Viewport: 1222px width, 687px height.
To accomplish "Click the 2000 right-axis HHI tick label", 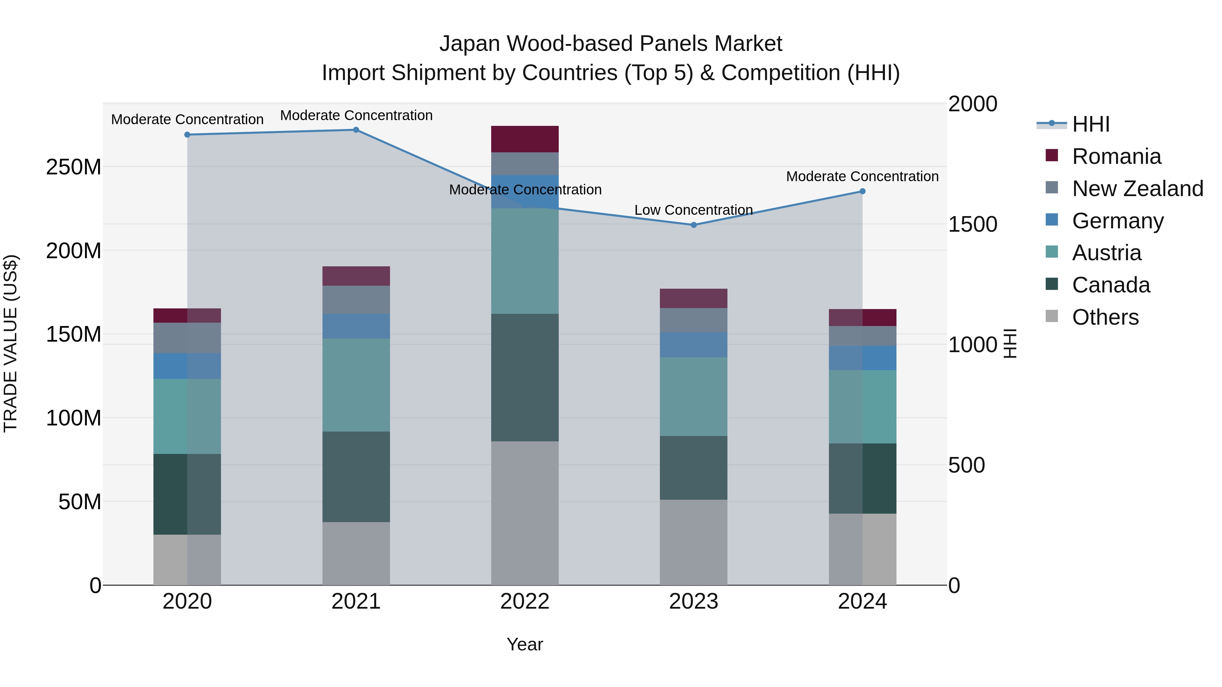I will (x=973, y=104).
